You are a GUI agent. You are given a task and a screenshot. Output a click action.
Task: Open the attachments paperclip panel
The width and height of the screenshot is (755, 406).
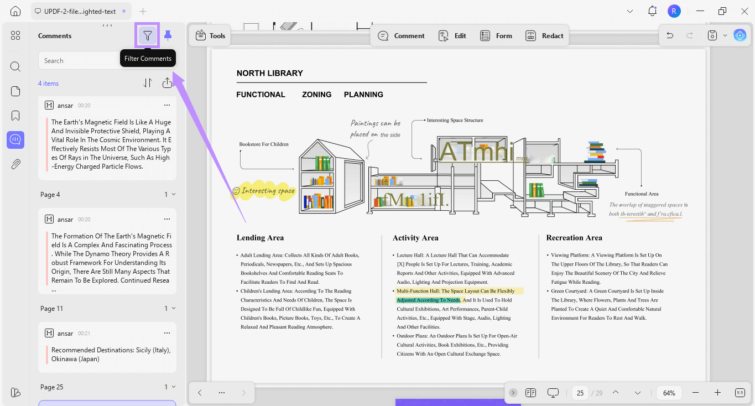tap(15, 164)
